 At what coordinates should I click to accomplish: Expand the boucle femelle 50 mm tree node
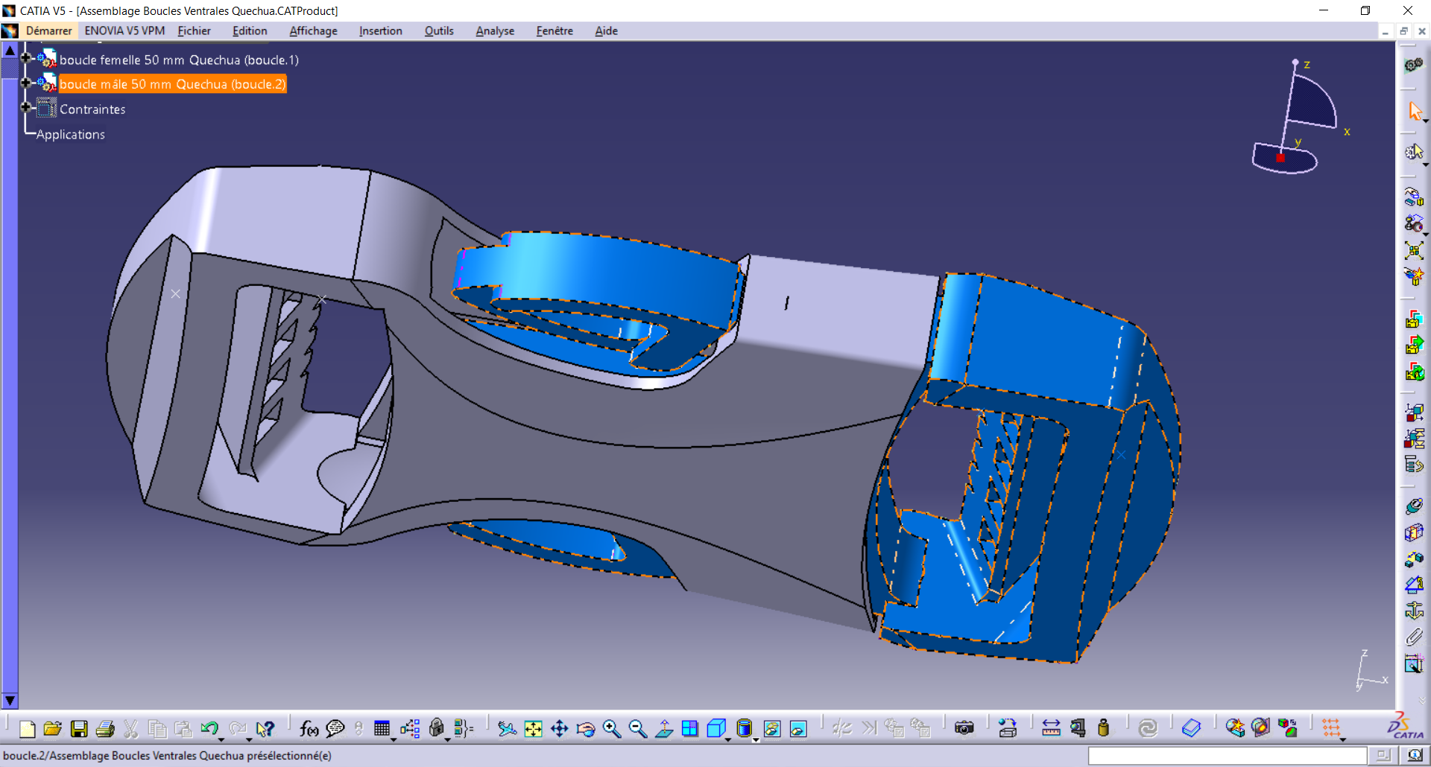tap(25, 58)
